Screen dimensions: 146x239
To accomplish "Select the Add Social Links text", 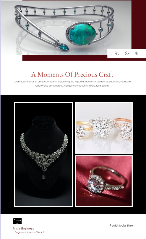I will [x=123, y=225].
